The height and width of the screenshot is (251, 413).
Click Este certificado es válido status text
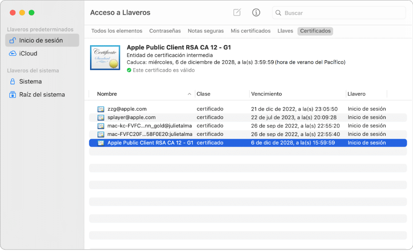(164, 70)
